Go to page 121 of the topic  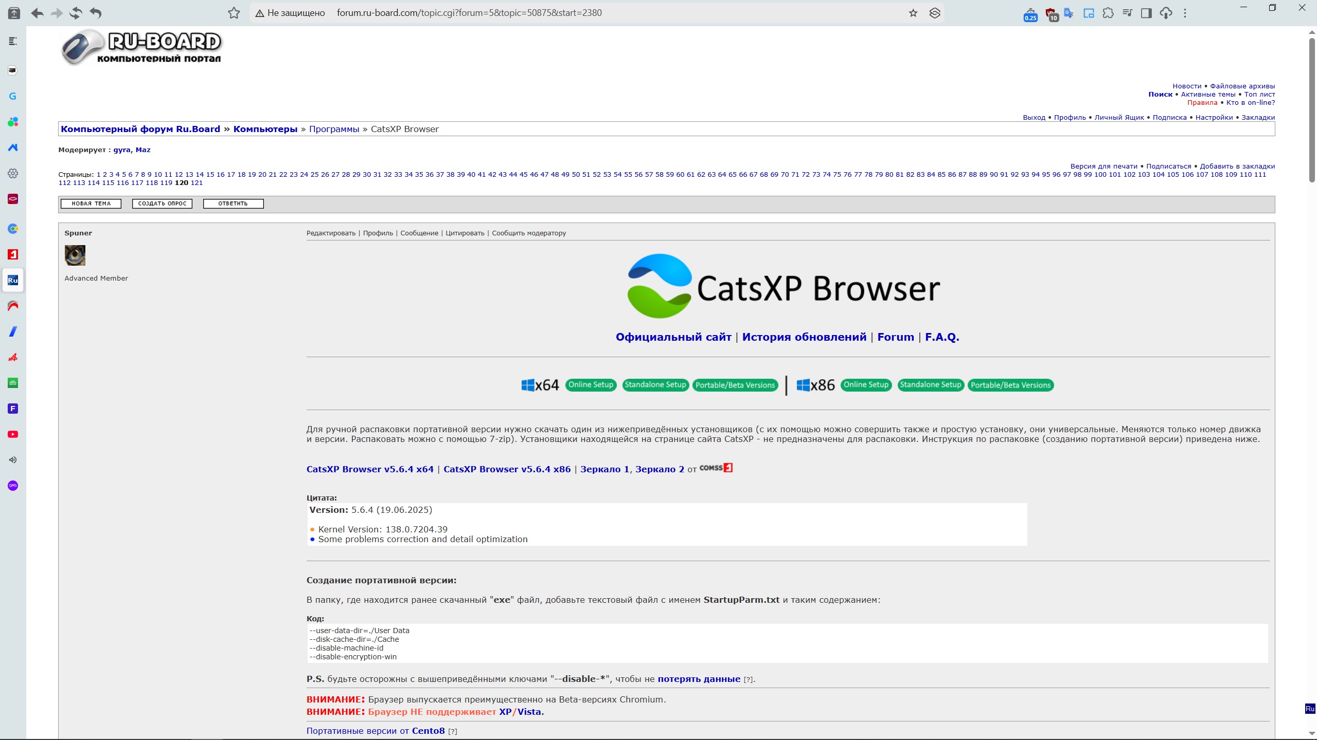click(197, 182)
